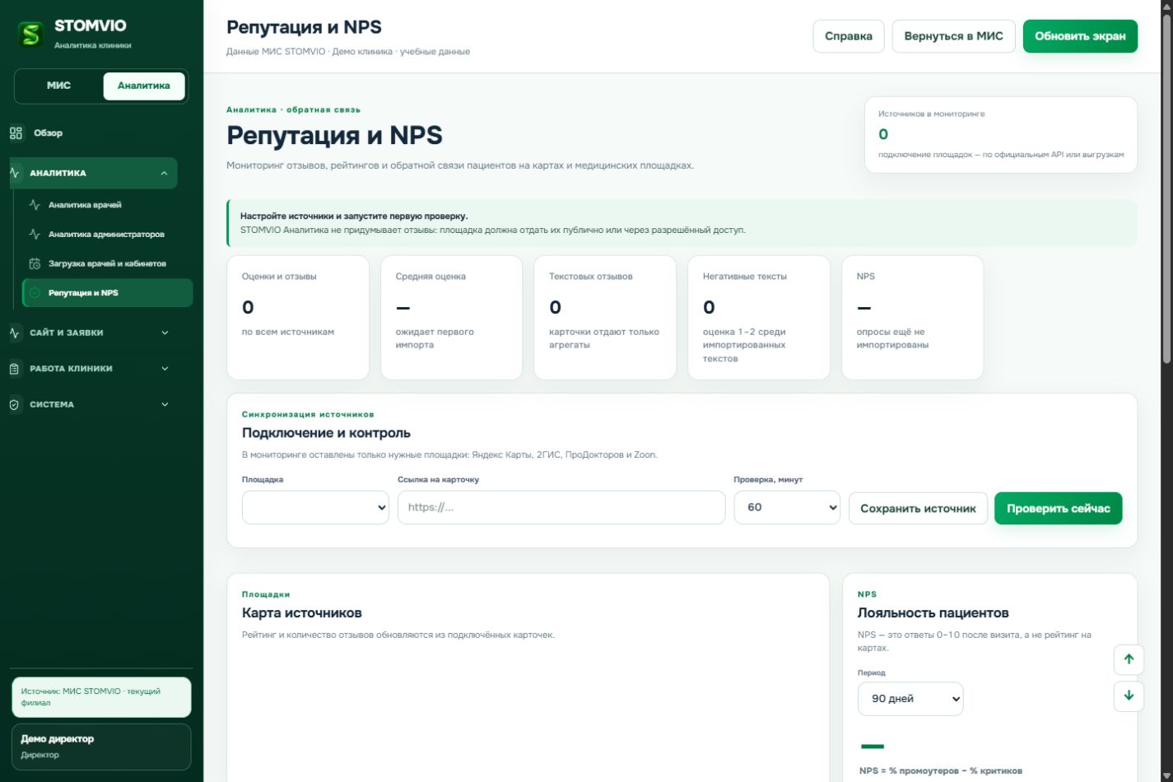Click the АНАЛИТИКА section pulse icon
1173x782 pixels.
point(15,173)
